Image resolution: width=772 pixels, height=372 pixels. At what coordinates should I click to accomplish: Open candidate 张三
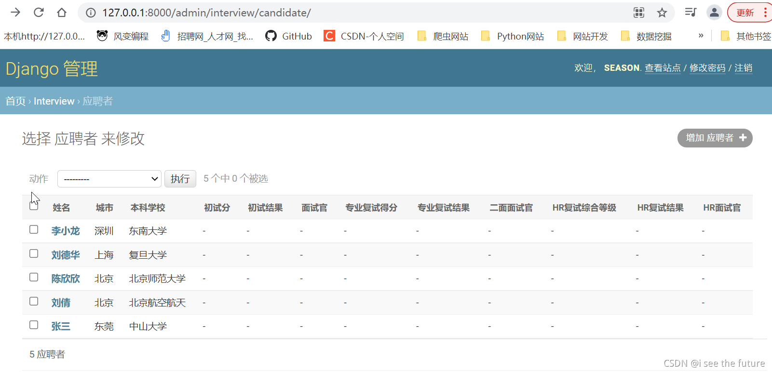[x=61, y=327]
